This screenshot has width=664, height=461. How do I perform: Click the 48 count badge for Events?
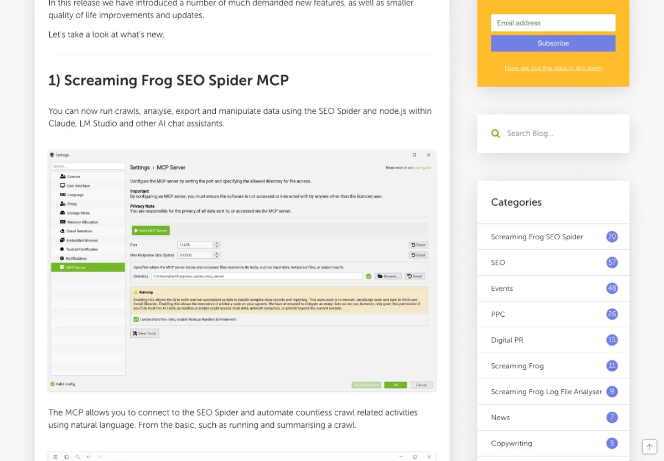[611, 288]
